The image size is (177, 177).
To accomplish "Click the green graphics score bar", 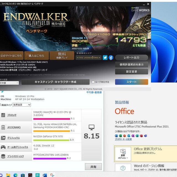I will [51, 140].
